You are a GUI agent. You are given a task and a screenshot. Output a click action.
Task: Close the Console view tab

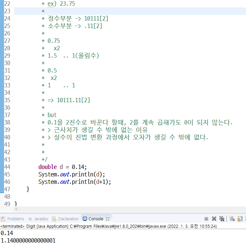click(x=108, y=219)
